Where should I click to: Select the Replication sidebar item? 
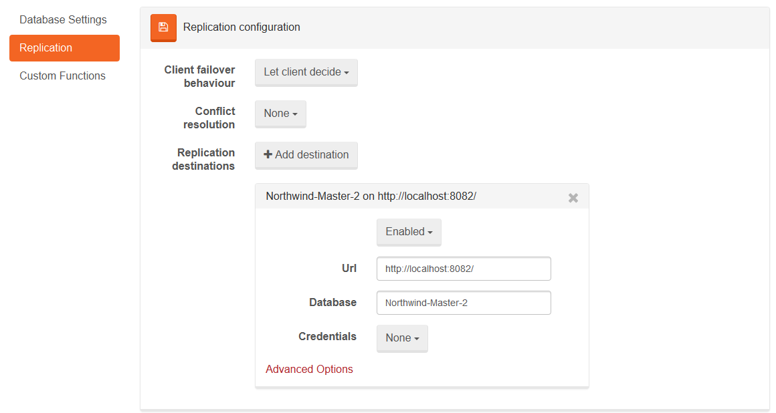click(64, 48)
